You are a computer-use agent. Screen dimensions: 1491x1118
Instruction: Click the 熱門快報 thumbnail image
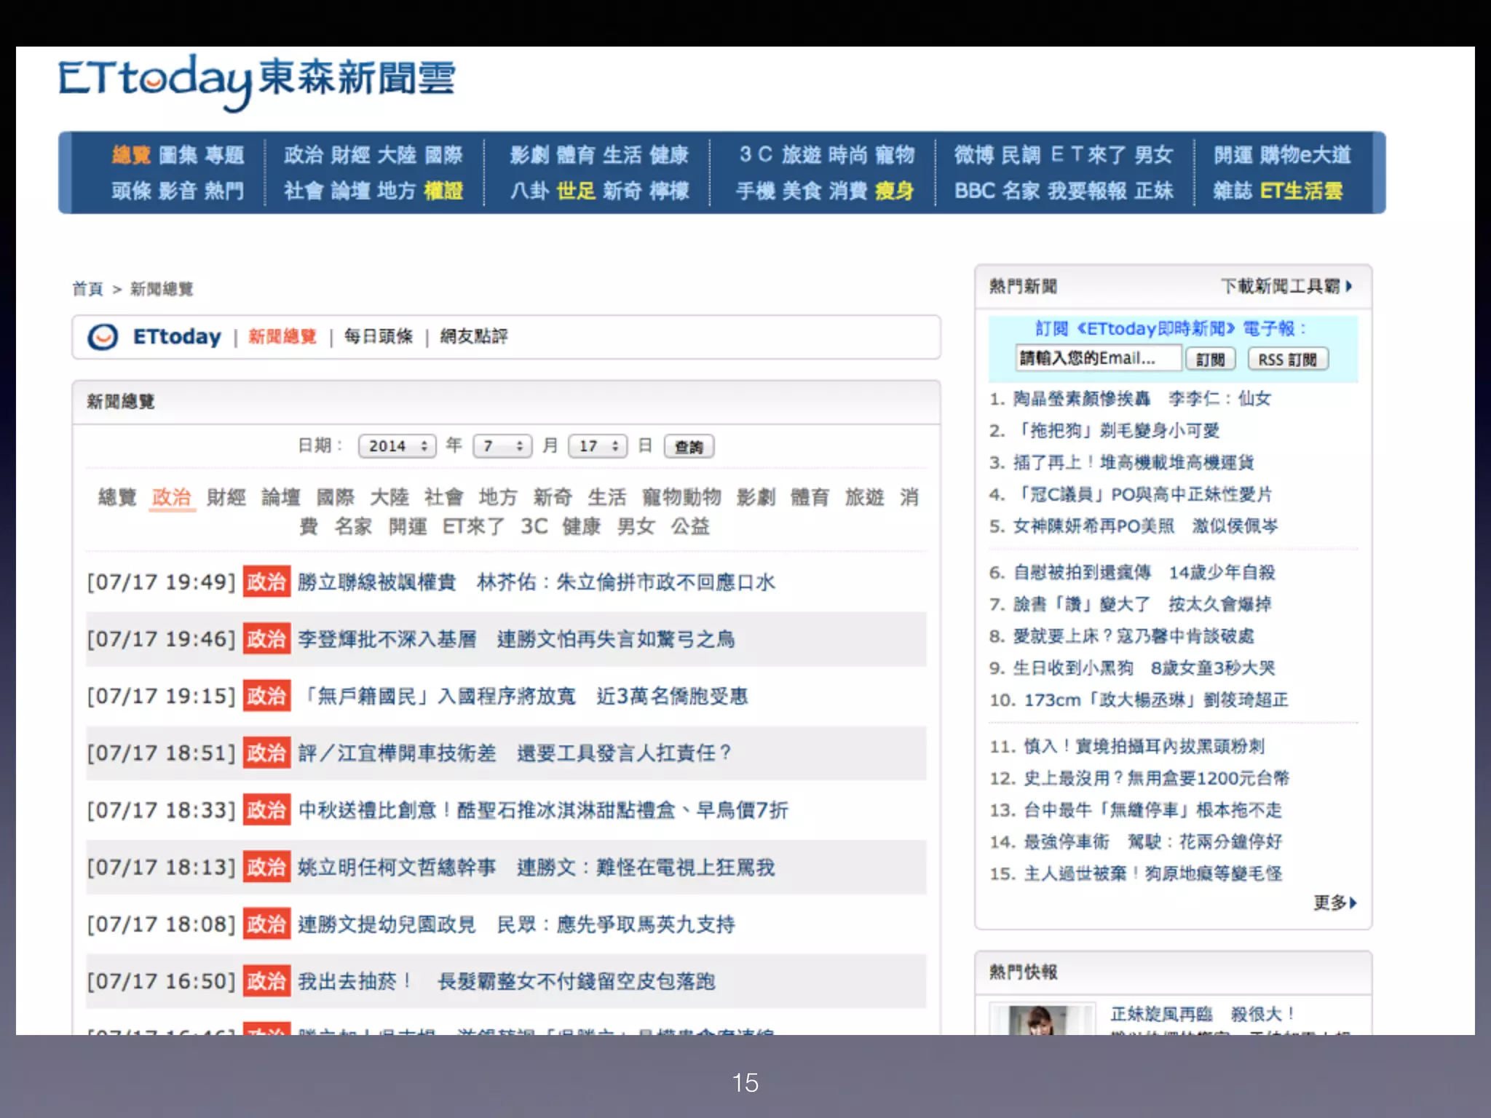pos(1040,1020)
